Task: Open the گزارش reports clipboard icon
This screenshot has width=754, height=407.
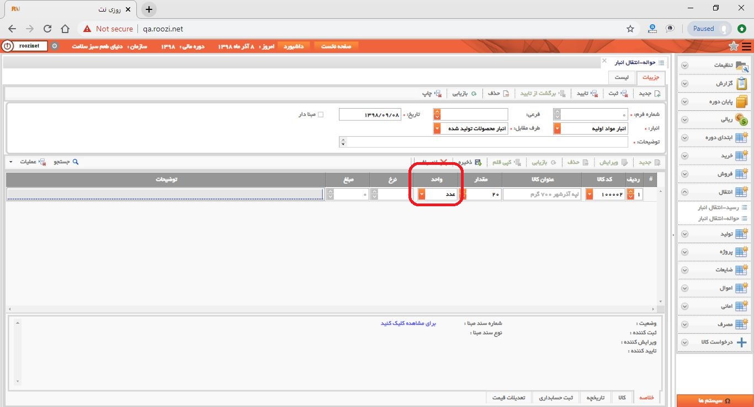Action: pyautogui.click(x=742, y=83)
